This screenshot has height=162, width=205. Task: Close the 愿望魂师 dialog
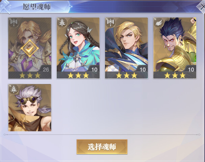pos(202,7)
